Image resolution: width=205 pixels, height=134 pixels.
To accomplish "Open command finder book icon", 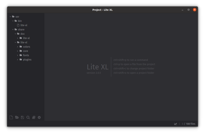I will click(34, 117).
